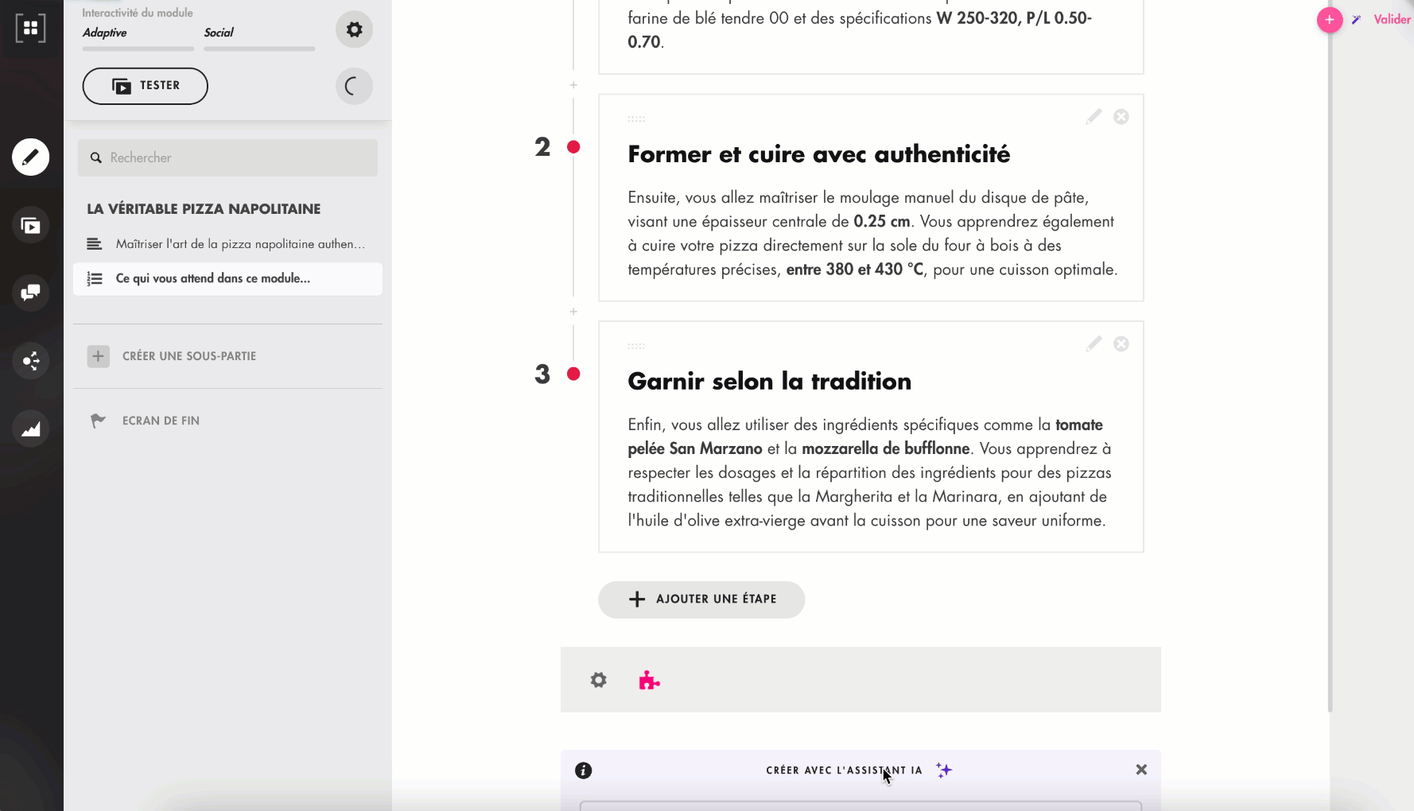Viewport: 1414px width, 811px height.
Task: Open the share sidebar icon
Action: click(30, 361)
